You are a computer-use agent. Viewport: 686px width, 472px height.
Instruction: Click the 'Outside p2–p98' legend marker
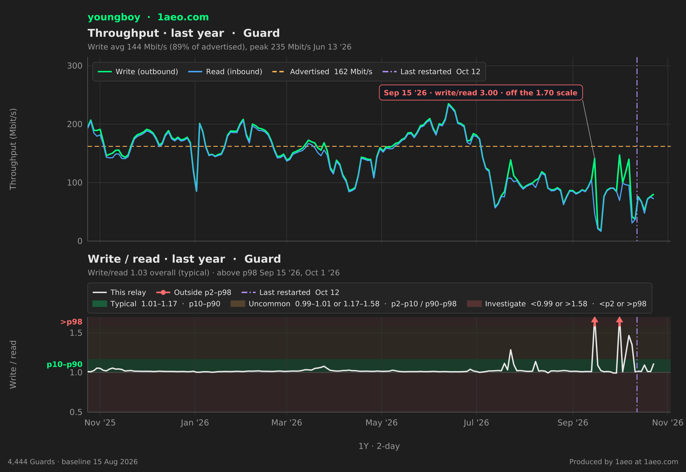(163, 292)
